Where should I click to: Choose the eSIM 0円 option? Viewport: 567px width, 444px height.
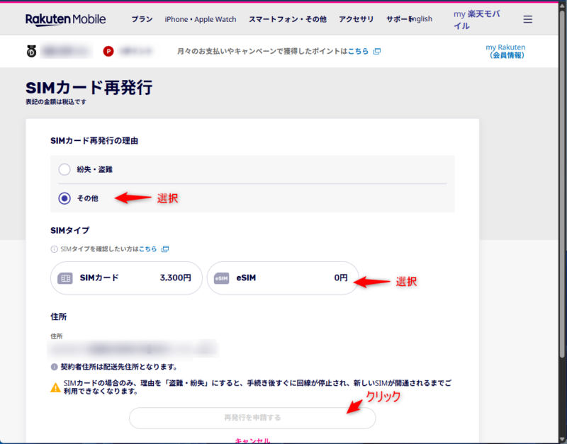(282, 278)
